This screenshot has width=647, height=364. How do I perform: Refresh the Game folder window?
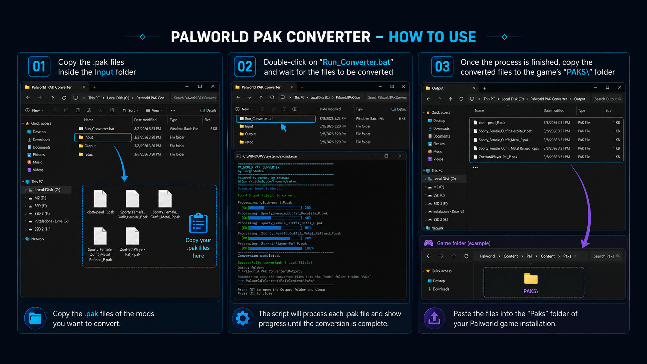(x=466, y=256)
